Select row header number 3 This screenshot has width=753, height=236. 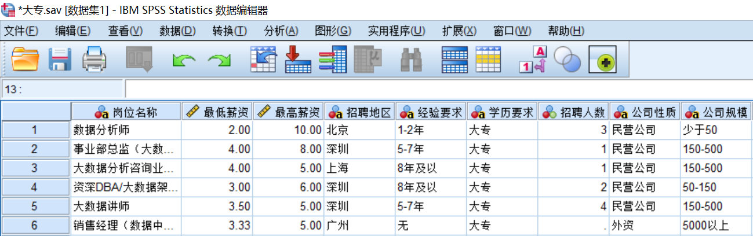coord(36,168)
